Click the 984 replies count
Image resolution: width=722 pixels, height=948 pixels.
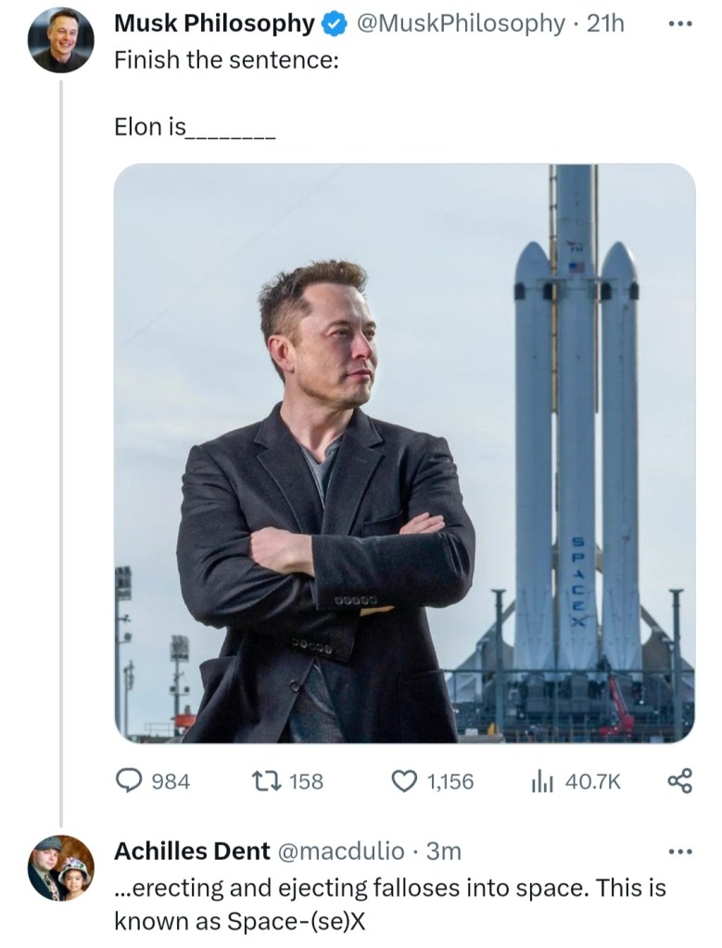click(x=171, y=781)
